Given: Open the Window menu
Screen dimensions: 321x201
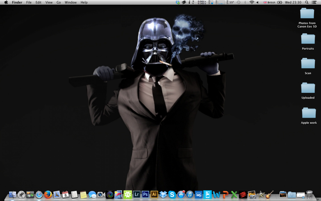Looking at the screenshot, I should click(x=71, y=3).
